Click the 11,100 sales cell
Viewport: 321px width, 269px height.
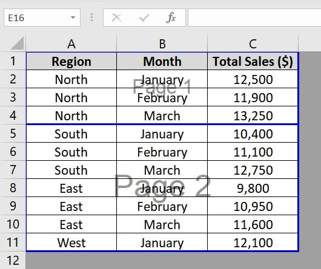[x=253, y=152]
